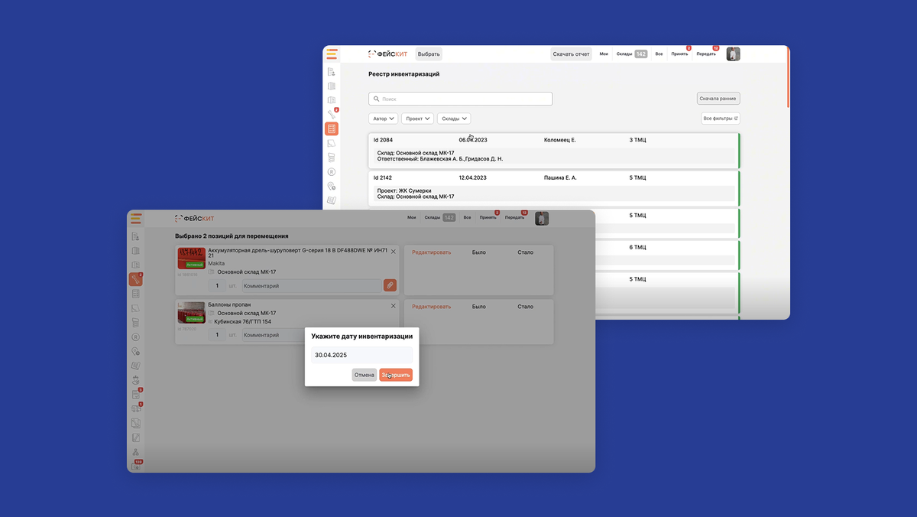917x517 pixels.
Task: Select the highlighted wrench icon in front window sidebar
Action: point(136,279)
